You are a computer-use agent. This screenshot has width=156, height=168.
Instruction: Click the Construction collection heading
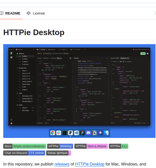pyautogui.click(x=23, y=68)
